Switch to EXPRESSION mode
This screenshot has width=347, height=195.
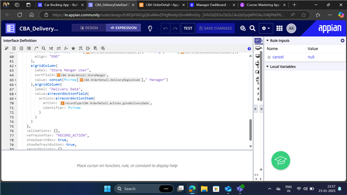point(124,28)
